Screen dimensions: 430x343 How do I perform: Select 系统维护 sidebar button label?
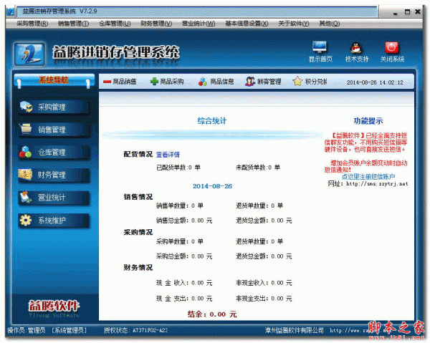[52, 221]
